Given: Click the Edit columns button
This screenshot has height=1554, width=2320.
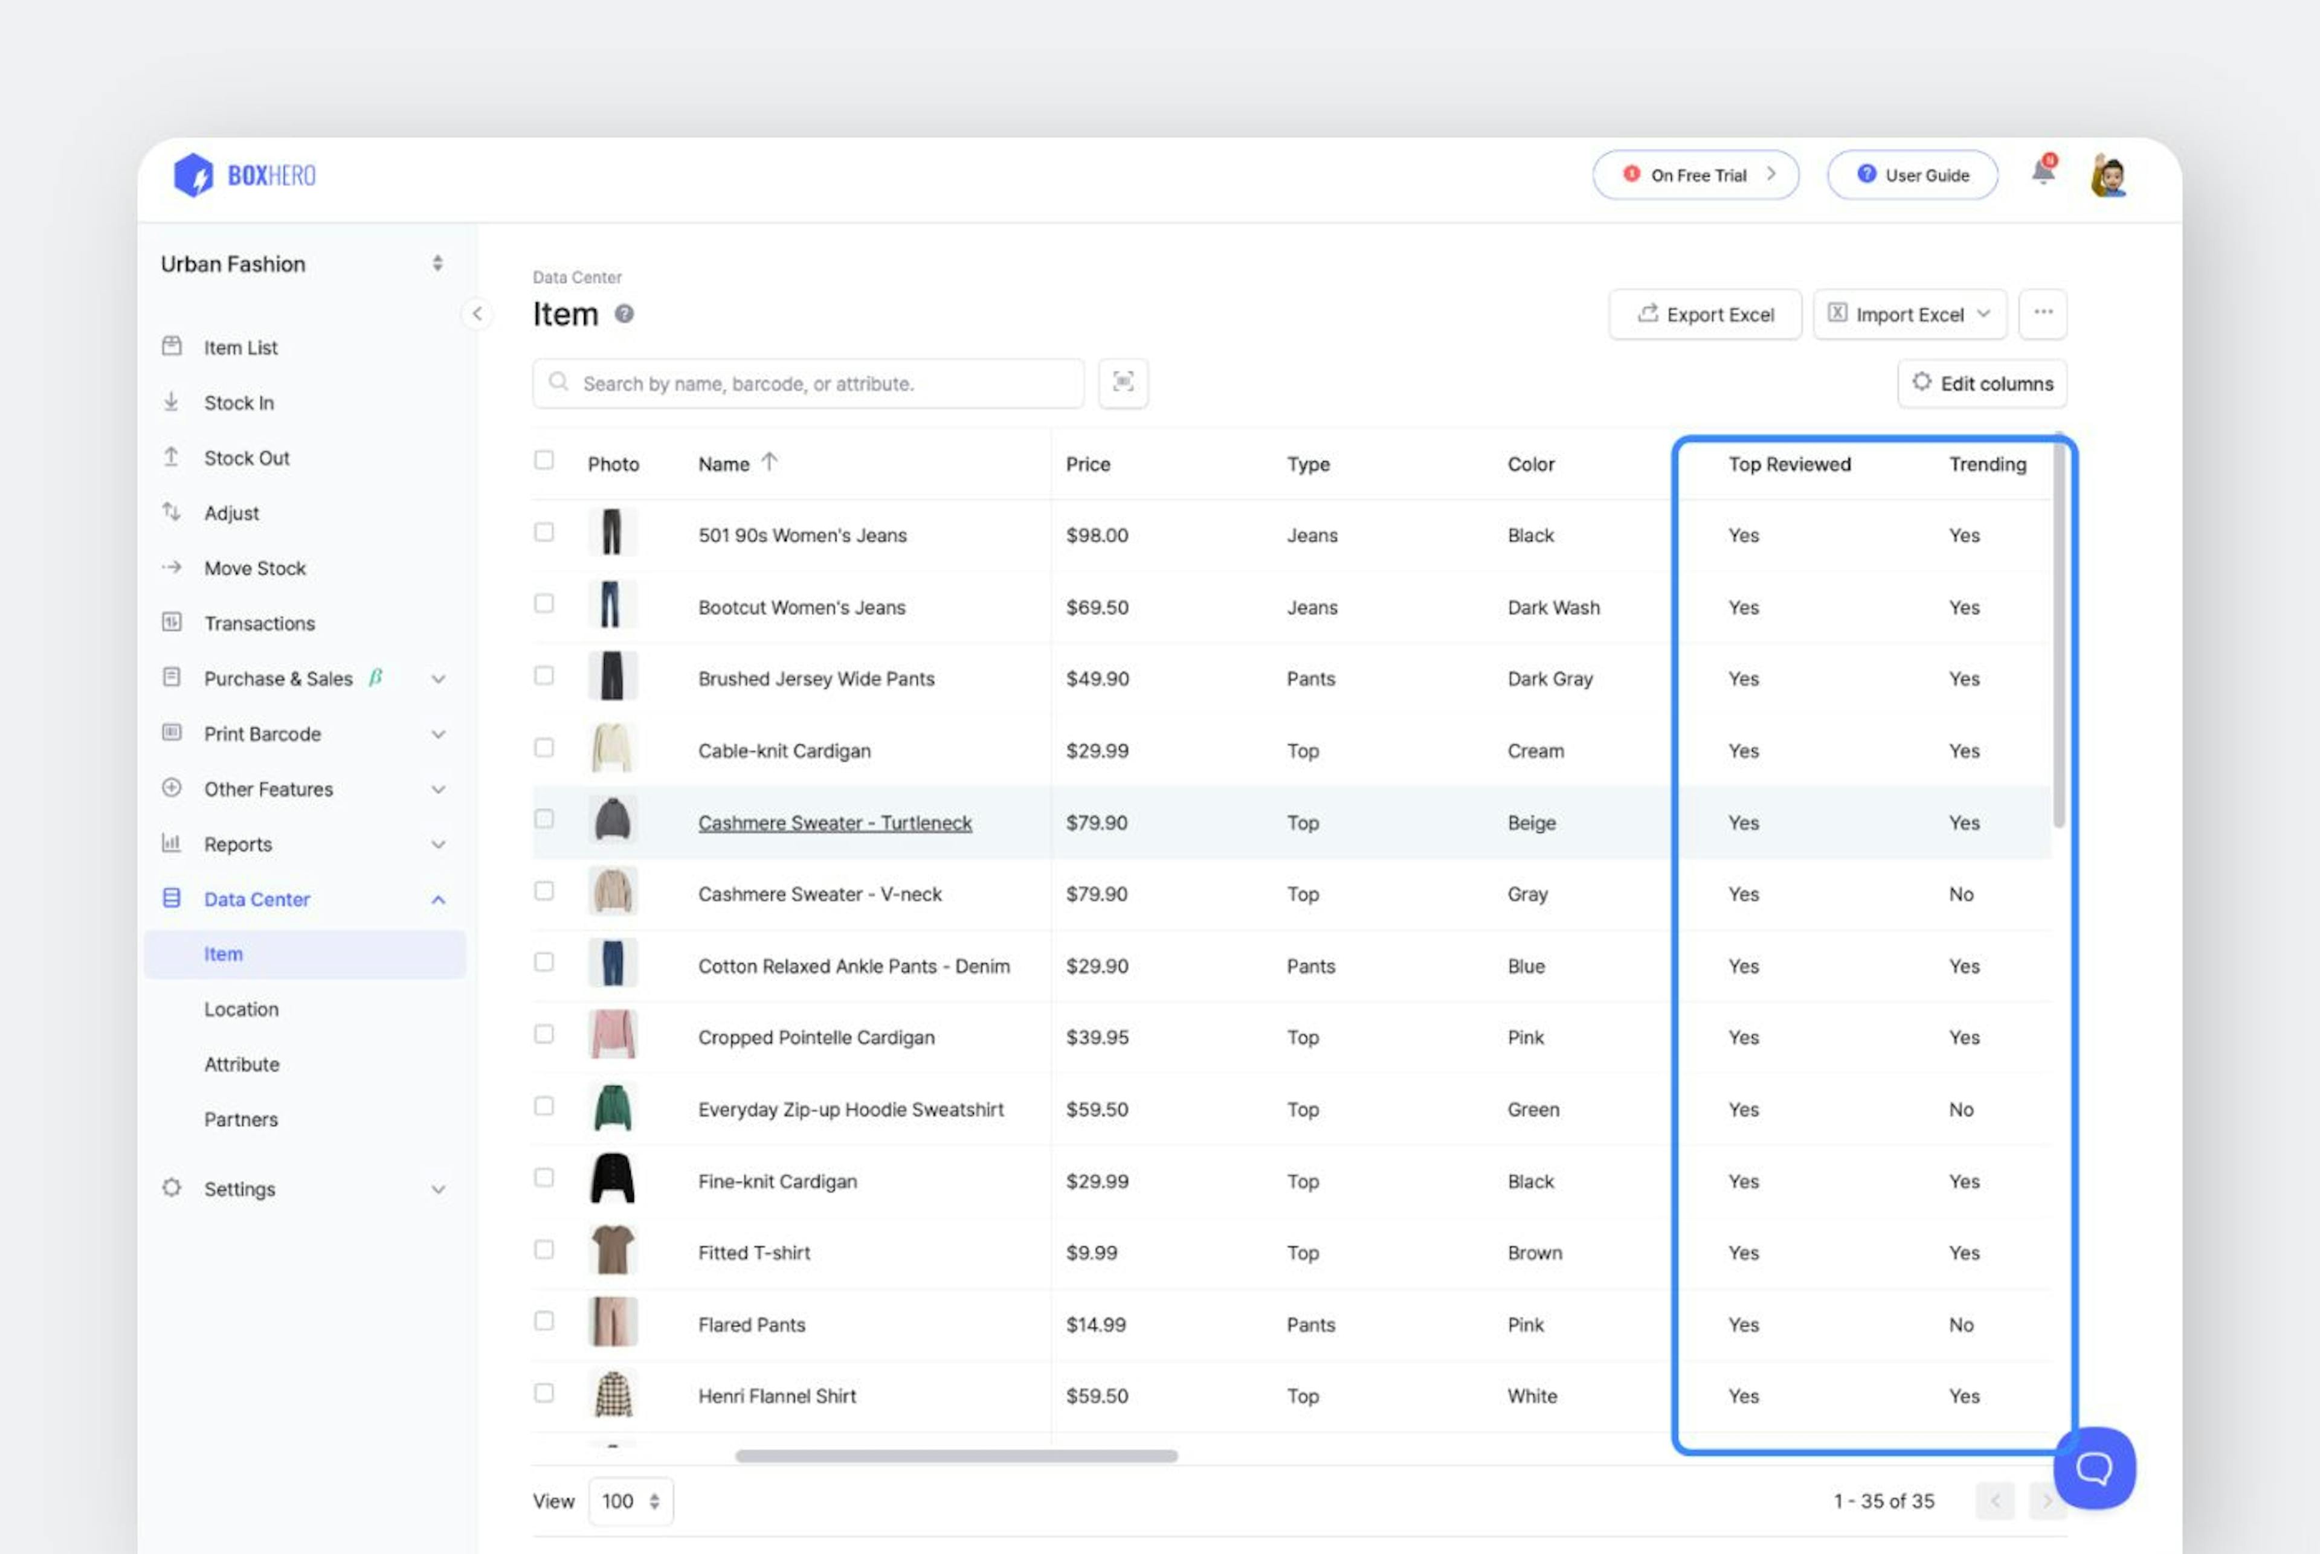Looking at the screenshot, I should pyautogui.click(x=1982, y=384).
